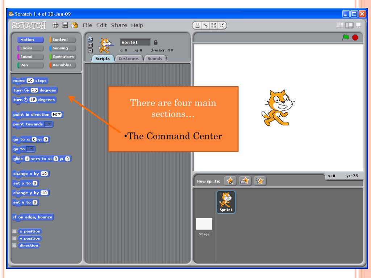Click the set y to 0 block
This screenshot has width=371, height=278.
(x=26, y=202)
